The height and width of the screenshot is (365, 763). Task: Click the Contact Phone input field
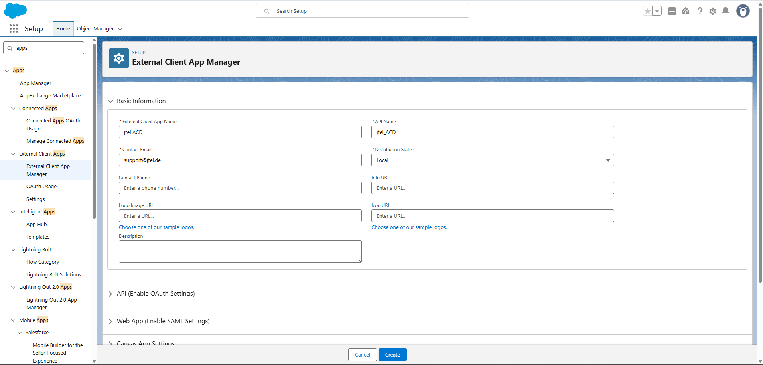pos(240,188)
